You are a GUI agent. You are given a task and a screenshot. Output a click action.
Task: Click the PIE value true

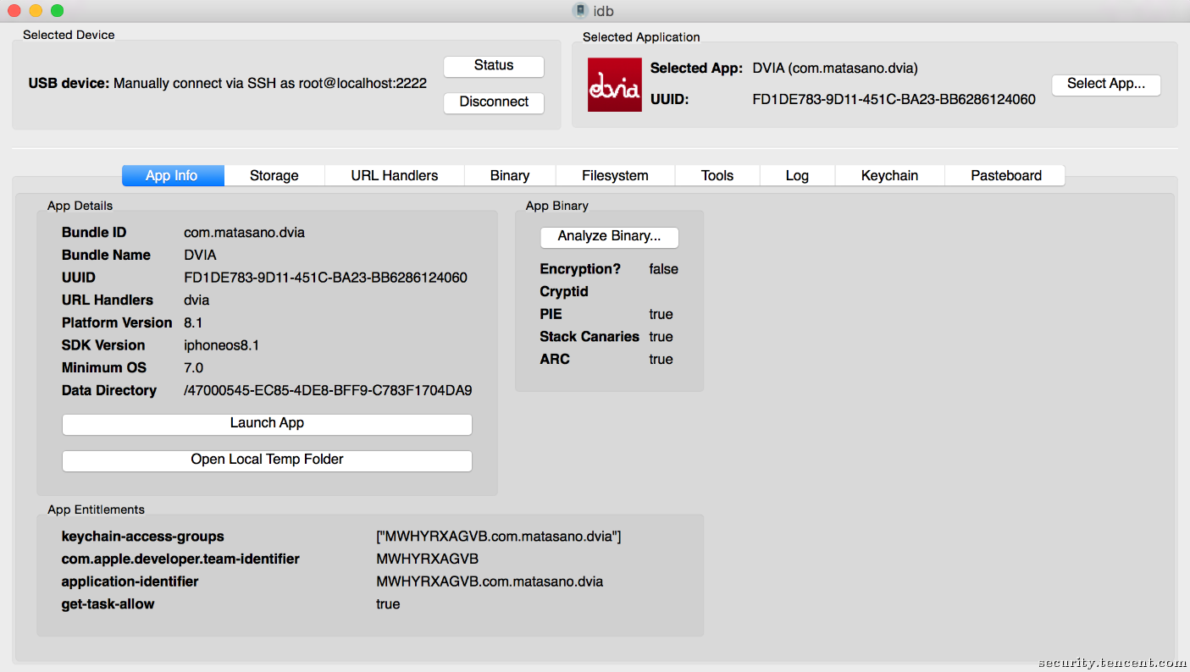coord(661,314)
